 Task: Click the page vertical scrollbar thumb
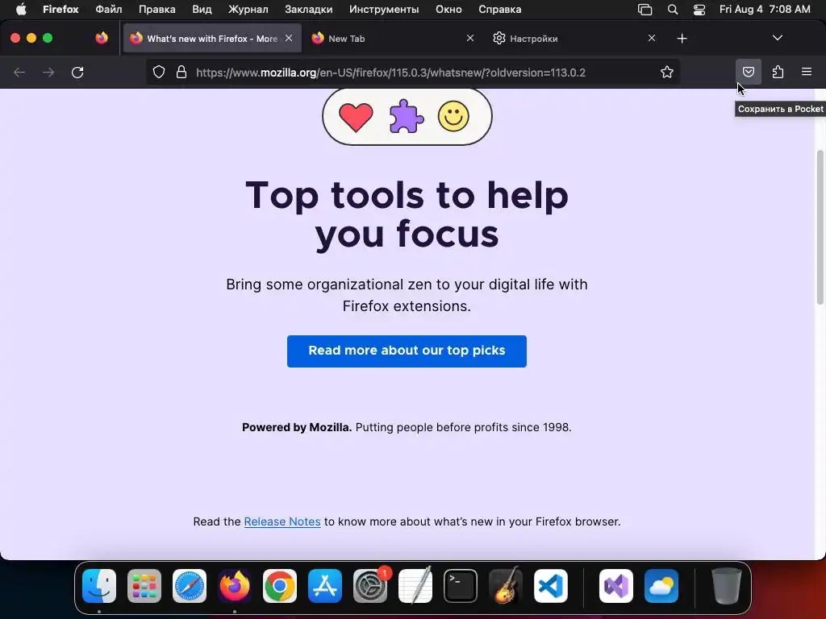[x=820, y=226]
